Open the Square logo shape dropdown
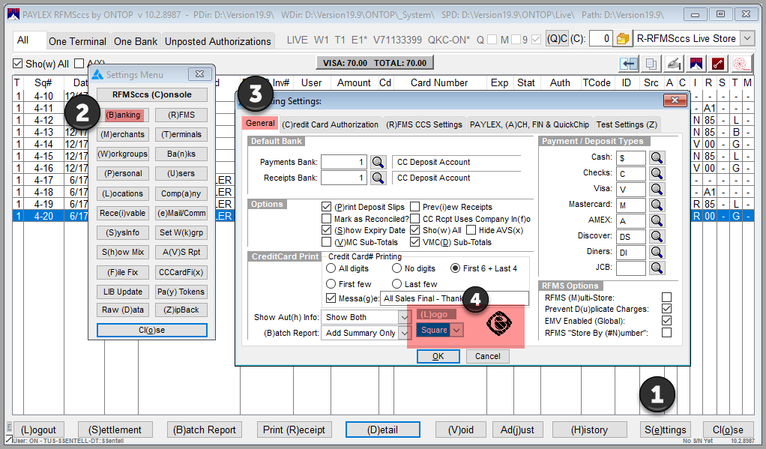This screenshot has width=766, height=449. [x=456, y=331]
